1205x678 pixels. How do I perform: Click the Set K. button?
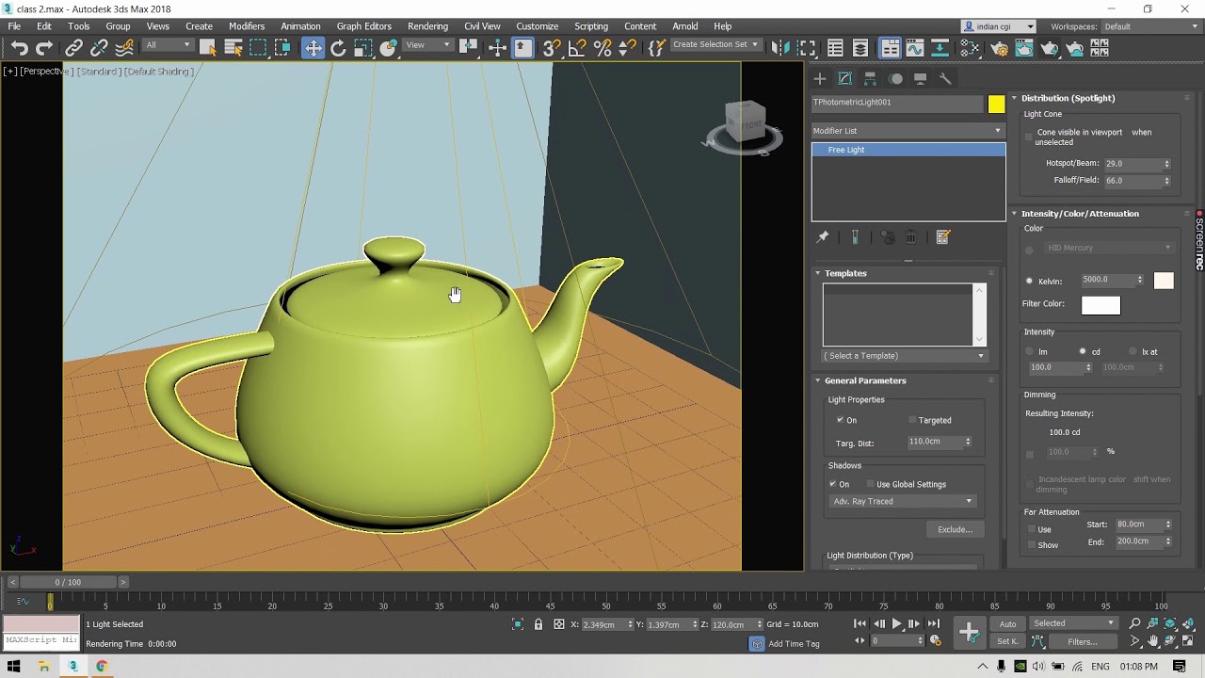tap(1007, 641)
